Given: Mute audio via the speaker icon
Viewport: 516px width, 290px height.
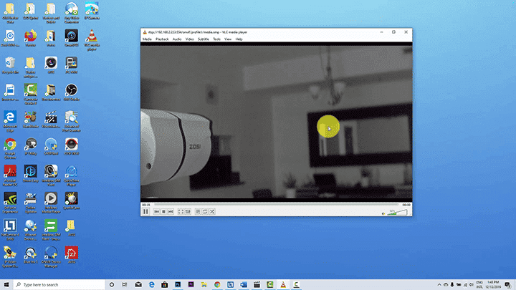Looking at the screenshot, I should tap(383, 213).
